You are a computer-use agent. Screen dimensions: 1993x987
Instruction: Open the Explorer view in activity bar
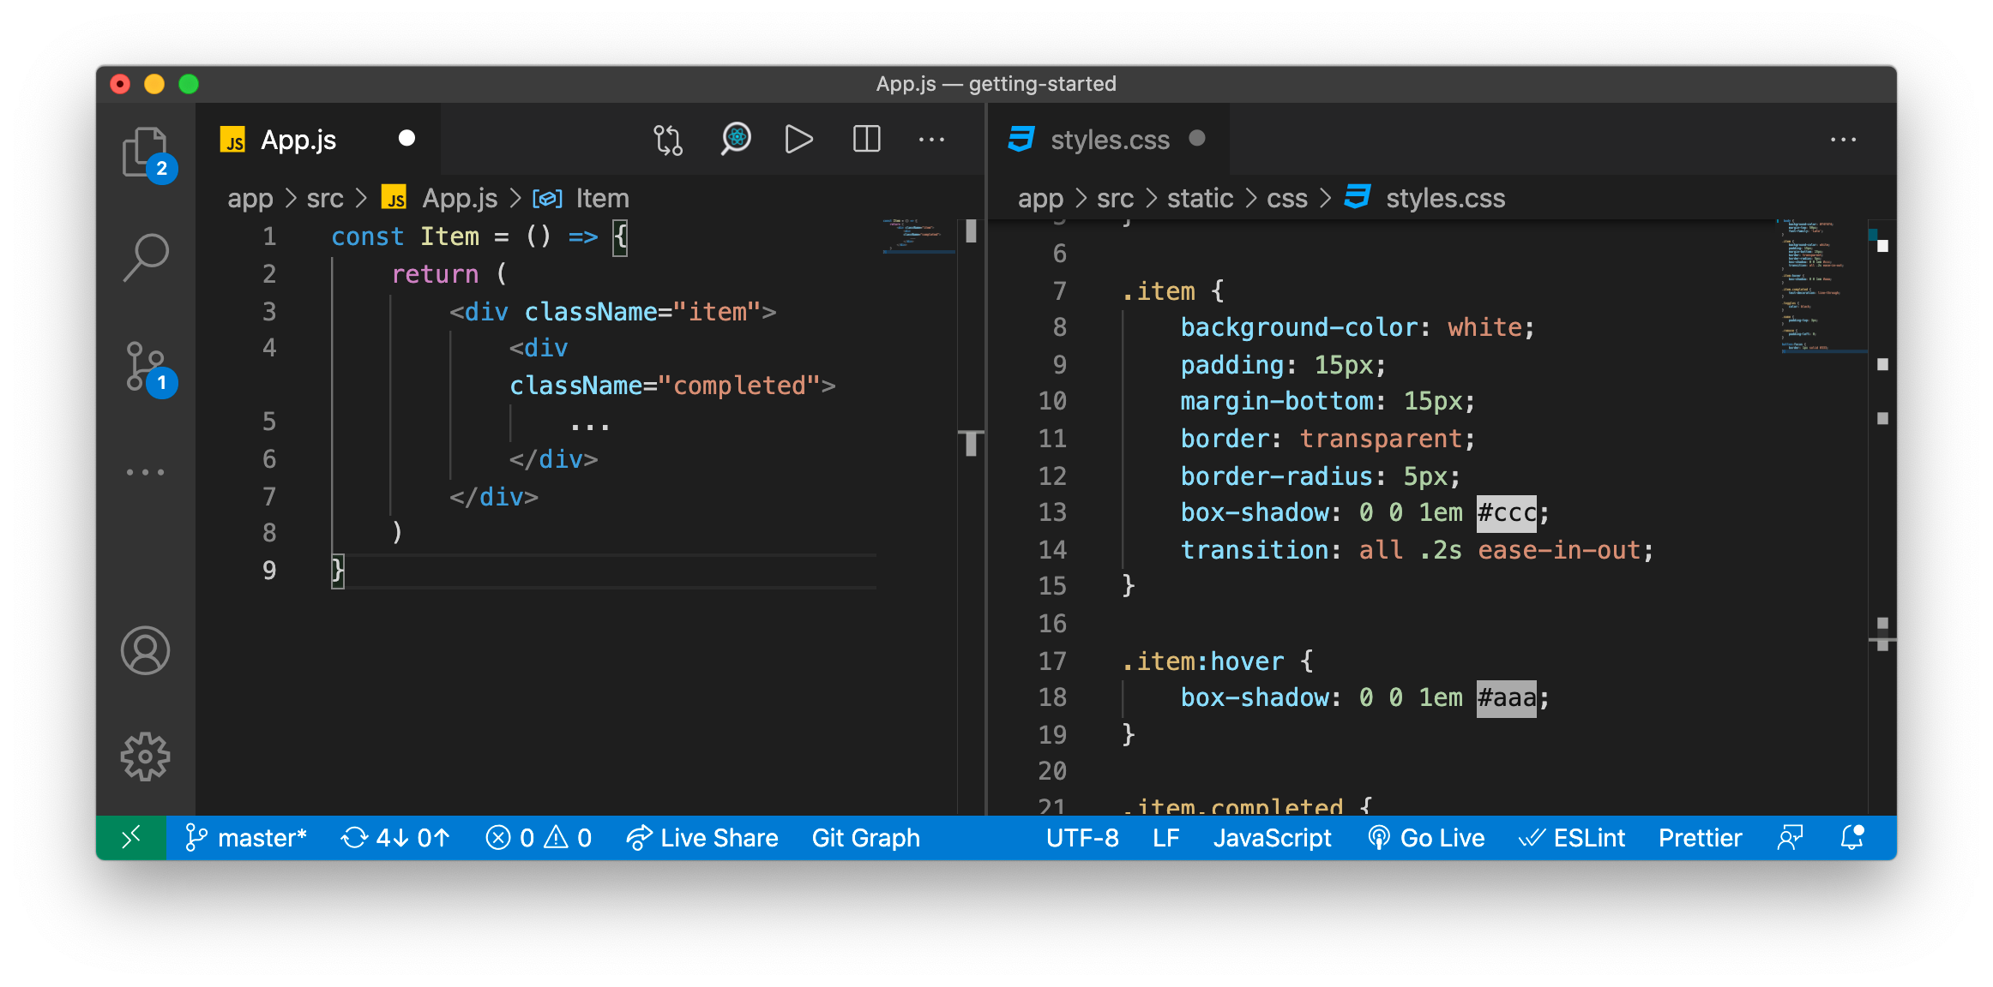click(x=145, y=153)
